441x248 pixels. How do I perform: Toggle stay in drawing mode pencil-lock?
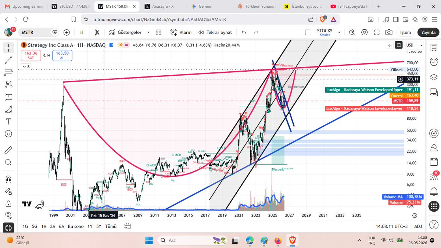click(x=8, y=191)
